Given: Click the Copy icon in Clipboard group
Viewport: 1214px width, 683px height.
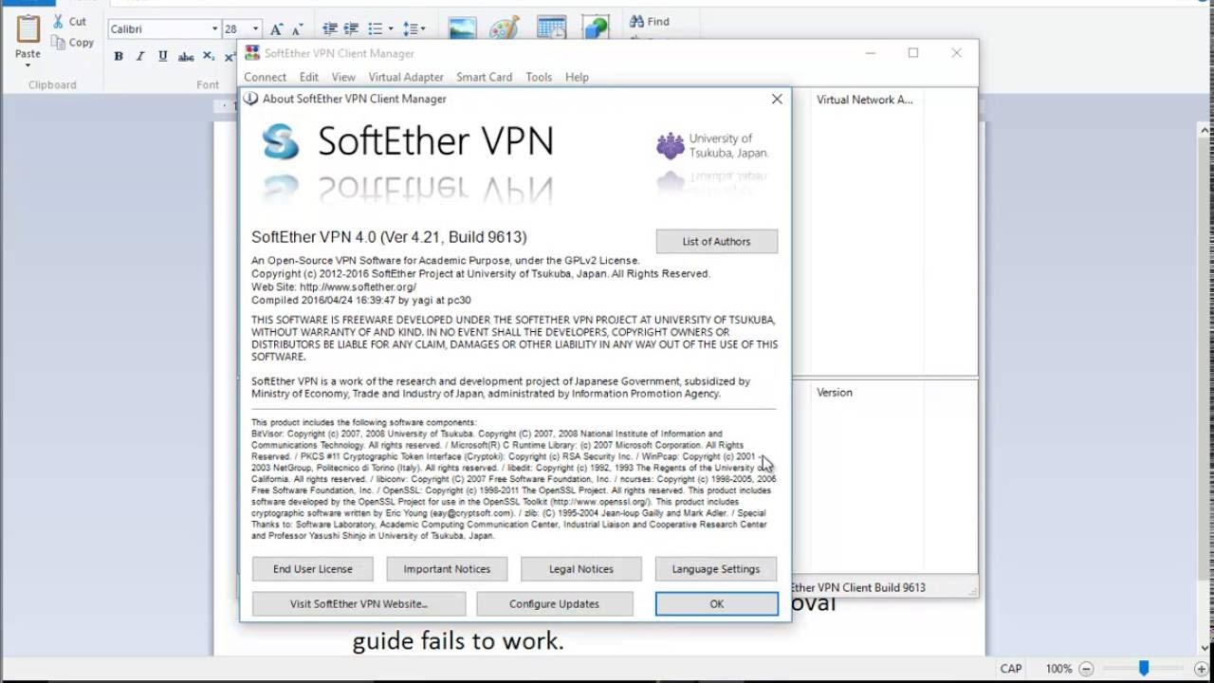Looking at the screenshot, I should click(58, 43).
